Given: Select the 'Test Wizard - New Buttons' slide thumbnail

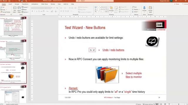Looking at the screenshot, I should tap(13, 73).
